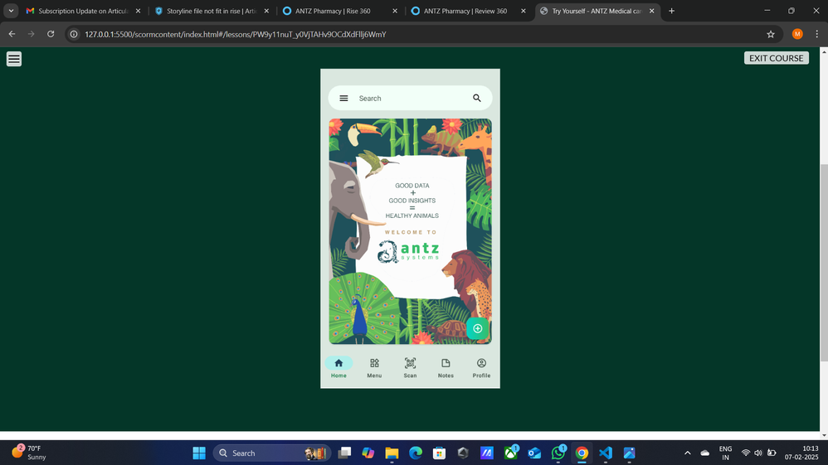Close the Try Yourself ANTZ Medical tab

click(x=651, y=11)
